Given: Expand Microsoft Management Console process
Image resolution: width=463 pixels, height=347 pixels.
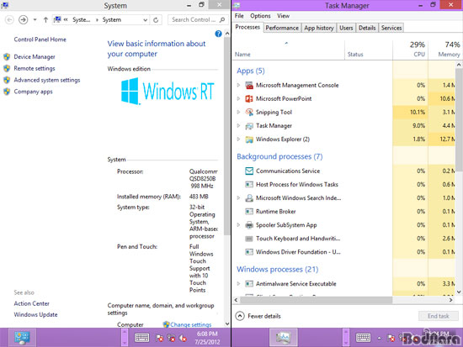Looking at the screenshot, I should click(238, 85).
